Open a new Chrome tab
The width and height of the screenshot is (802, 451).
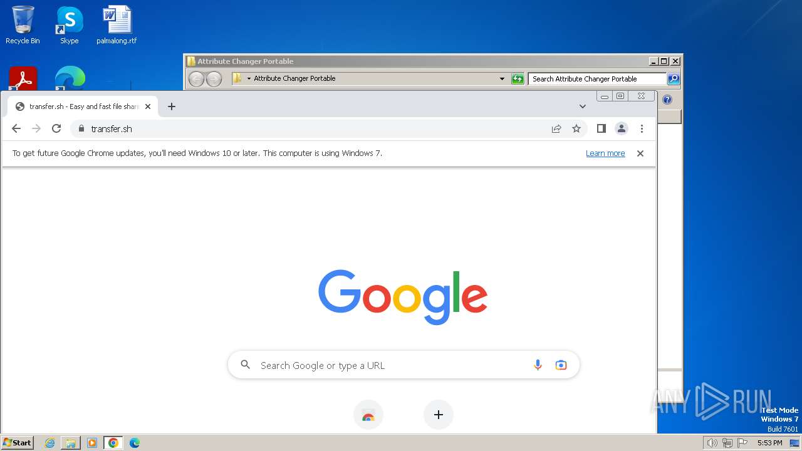click(x=172, y=106)
